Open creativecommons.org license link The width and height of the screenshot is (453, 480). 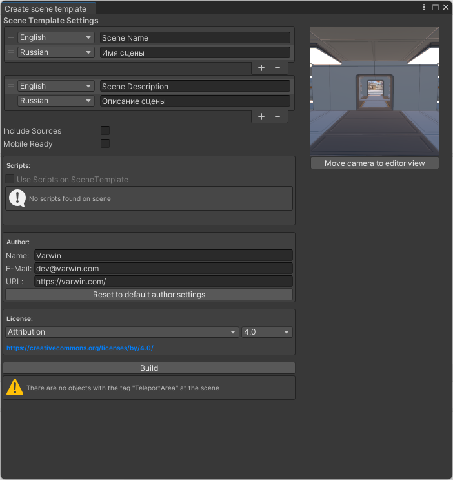click(80, 348)
